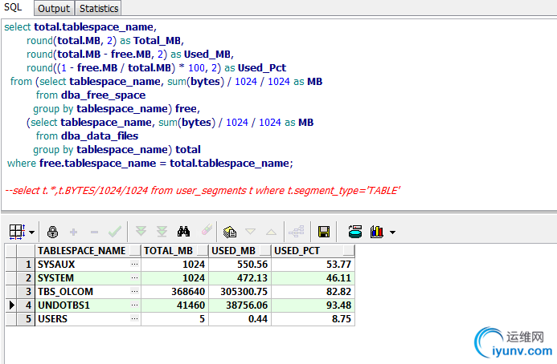Click the 46.11 used percent cell
The width and height of the screenshot is (557, 364).
coord(313,278)
